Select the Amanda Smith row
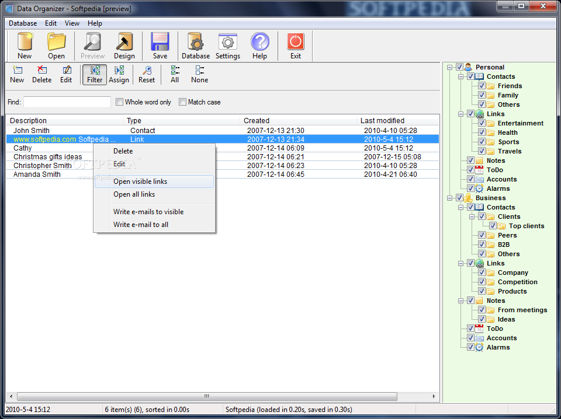 [x=223, y=174]
